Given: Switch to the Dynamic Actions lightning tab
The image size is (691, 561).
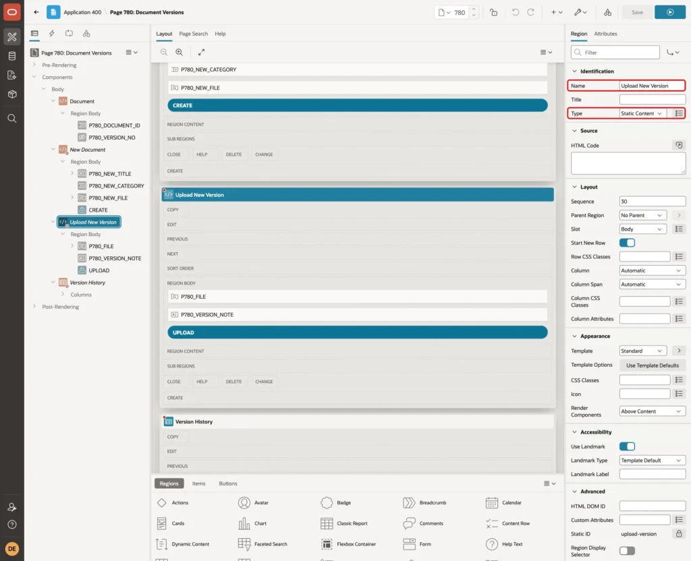Looking at the screenshot, I should 51,34.
